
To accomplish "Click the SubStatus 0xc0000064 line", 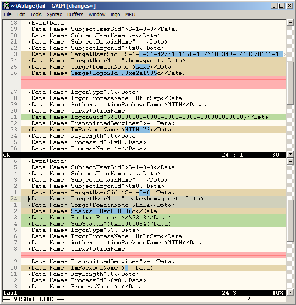I will click(153, 224).
